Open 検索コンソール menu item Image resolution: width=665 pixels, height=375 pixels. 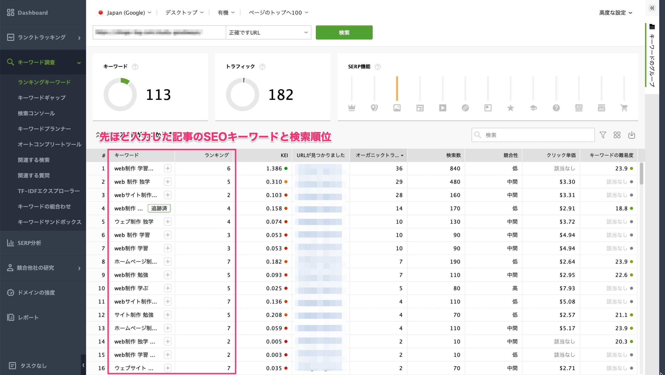point(36,113)
